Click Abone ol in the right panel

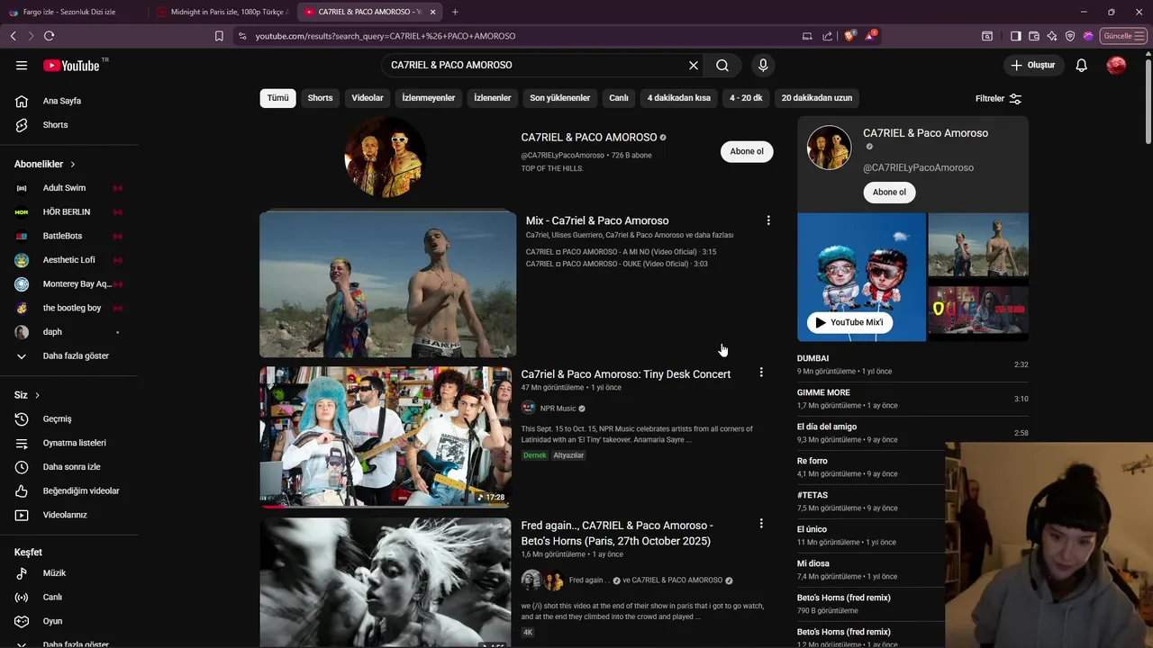pyautogui.click(x=889, y=192)
